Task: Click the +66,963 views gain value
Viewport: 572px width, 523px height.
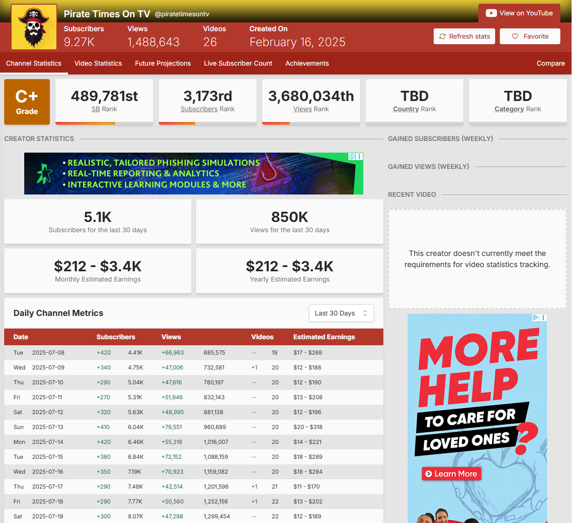Action: click(173, 353)
